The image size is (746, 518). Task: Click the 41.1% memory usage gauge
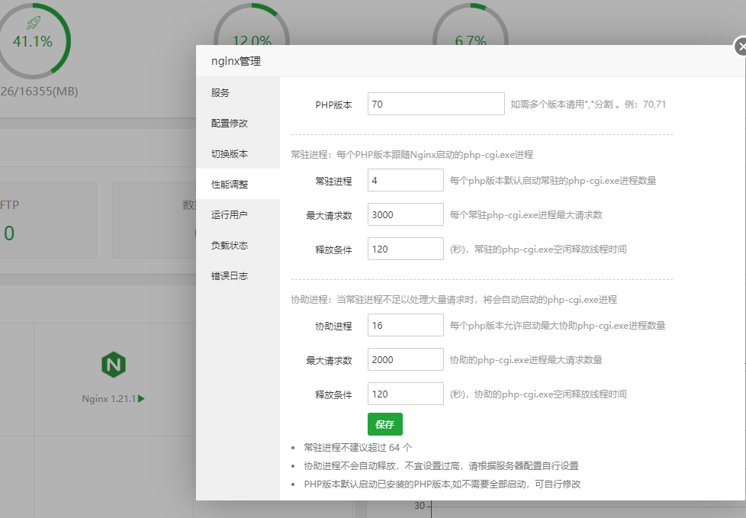pyautogui.click(x=32, y=41)
